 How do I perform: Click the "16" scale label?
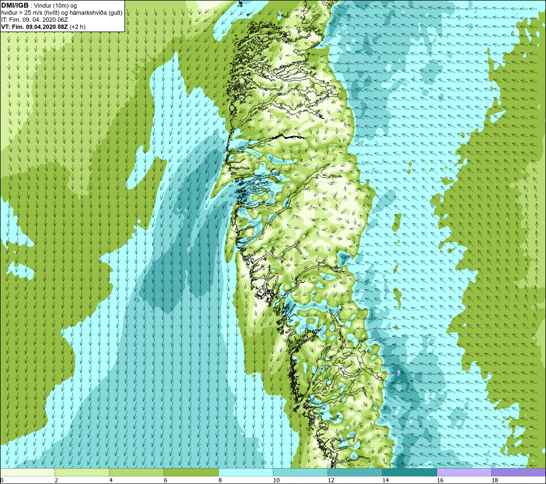point(440,481)
